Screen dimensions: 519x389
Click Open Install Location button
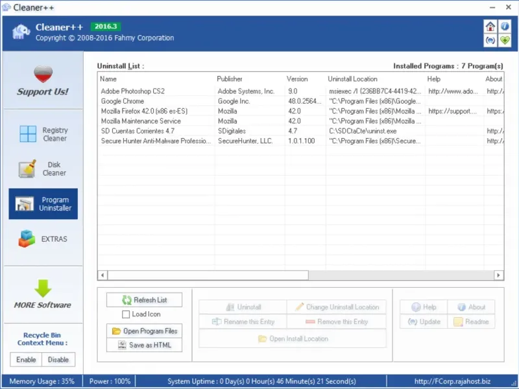pos(293,338)
